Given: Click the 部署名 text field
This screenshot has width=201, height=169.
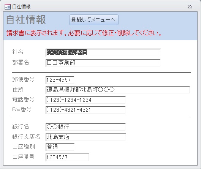Looking at the screenshot, I should tap(103, 63).
